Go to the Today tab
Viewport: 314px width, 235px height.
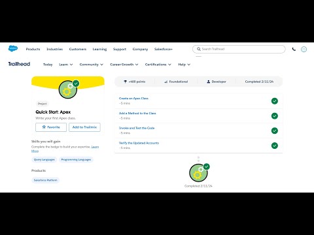48,65
